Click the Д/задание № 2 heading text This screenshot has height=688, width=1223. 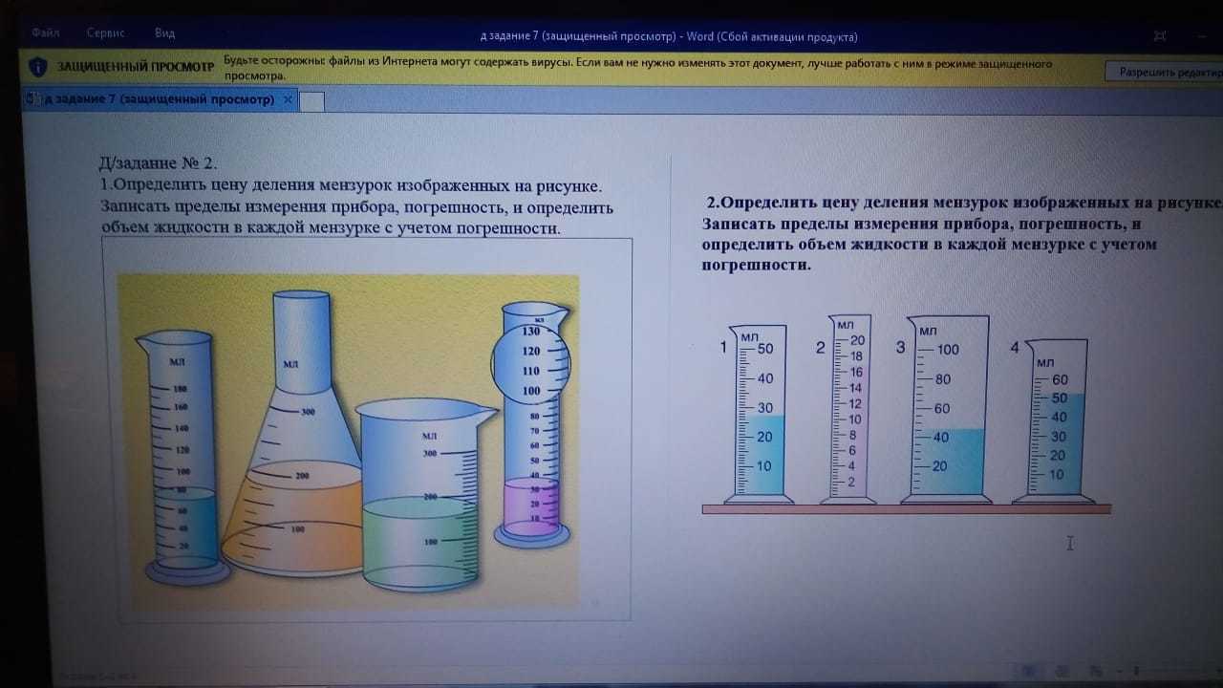tap(164, 162)
